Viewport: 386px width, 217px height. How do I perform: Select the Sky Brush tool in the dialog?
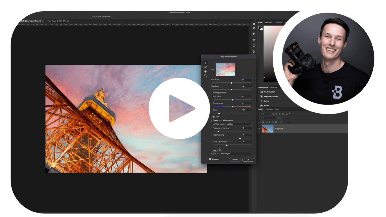coord(206,67)
